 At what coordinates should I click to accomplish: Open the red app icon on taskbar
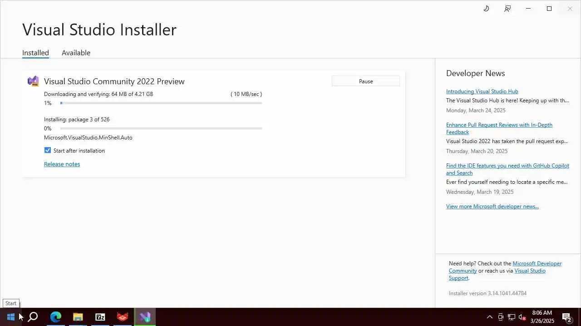[x=123, y=317]
